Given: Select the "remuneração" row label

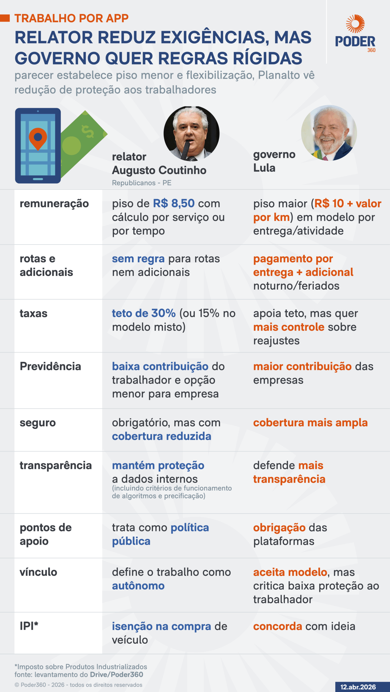Looking at the screenshot, I should click(54, 204).
